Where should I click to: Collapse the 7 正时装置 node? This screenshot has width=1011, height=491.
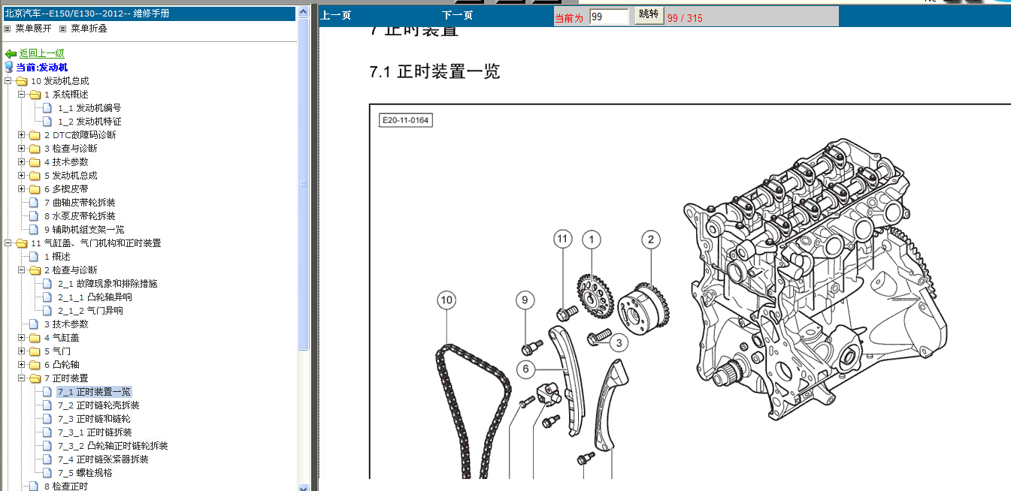[x=22, y=378]
